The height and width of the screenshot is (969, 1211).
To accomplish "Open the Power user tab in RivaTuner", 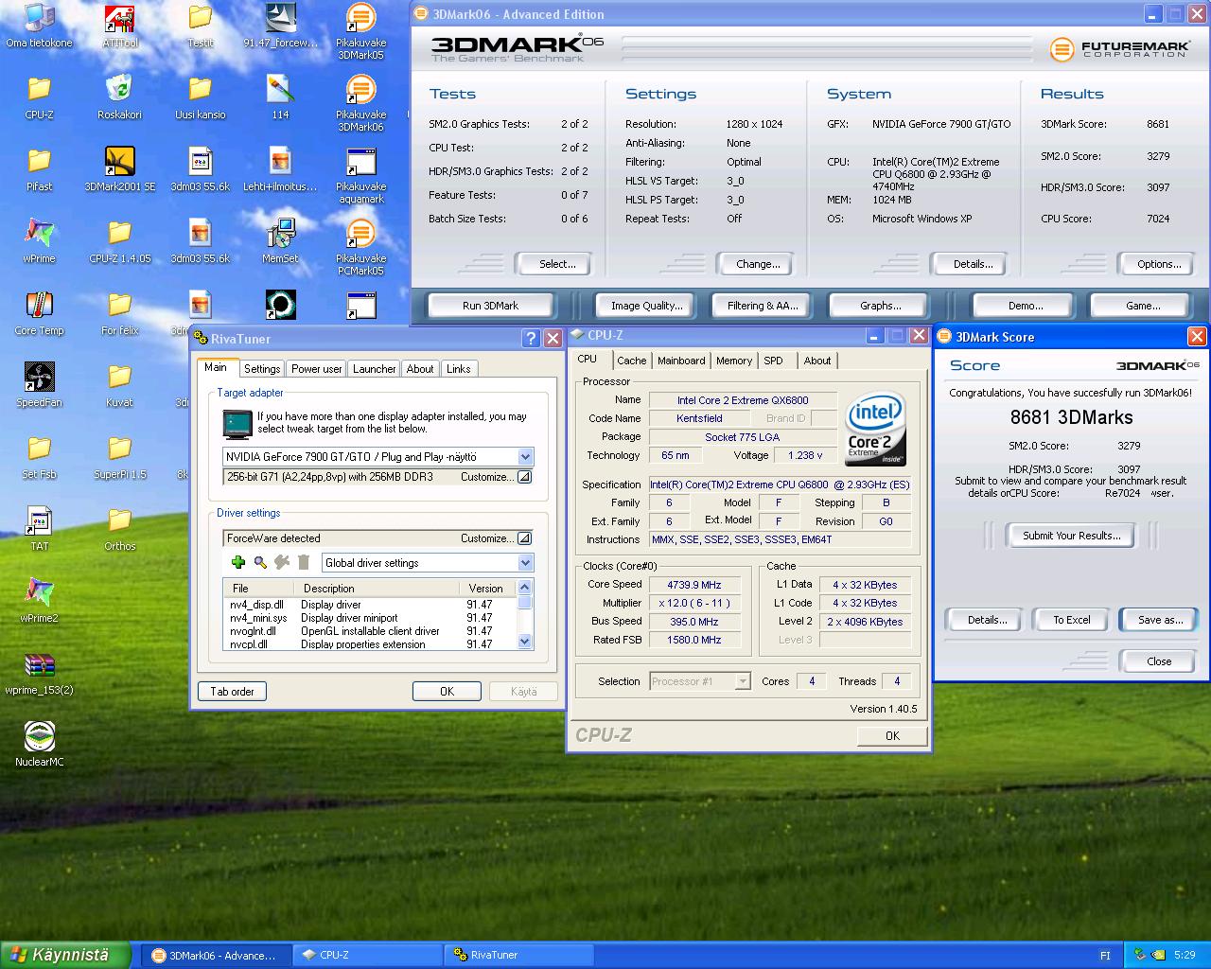I will 316,369.
